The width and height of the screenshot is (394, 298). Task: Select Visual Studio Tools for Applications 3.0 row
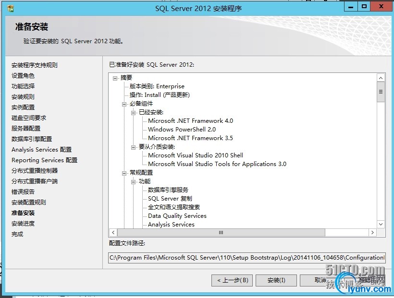coord(217,164)
